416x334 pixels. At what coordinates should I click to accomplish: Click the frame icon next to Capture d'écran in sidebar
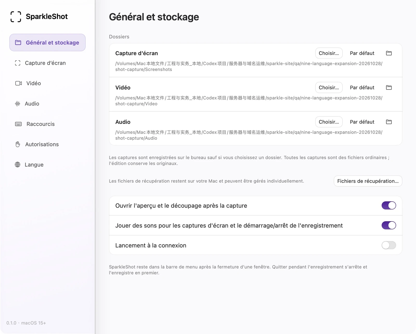(x=18, y=63)
